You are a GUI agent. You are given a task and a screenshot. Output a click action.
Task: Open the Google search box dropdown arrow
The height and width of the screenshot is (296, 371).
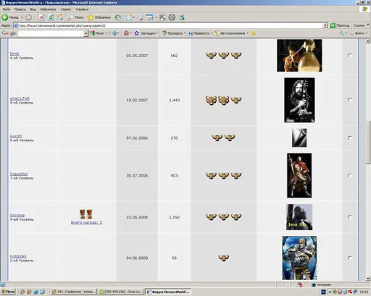tap(86, 33)
